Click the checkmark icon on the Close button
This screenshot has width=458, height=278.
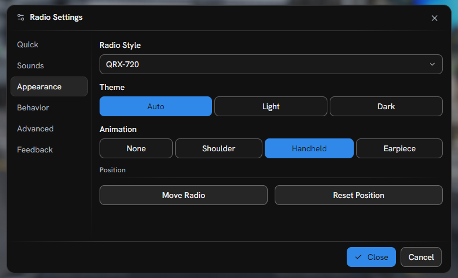pos(358,257)
